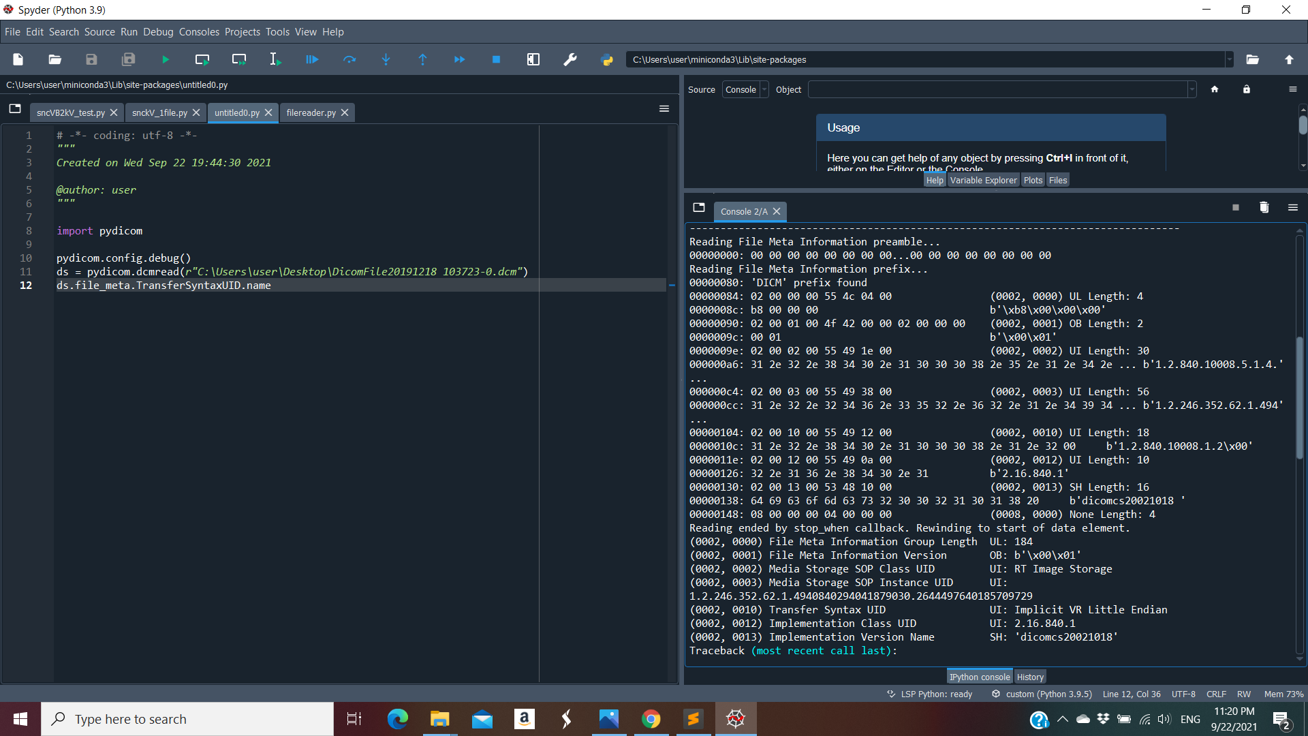Switch to sncVB2kV_test.py tab

pos(71,113)
